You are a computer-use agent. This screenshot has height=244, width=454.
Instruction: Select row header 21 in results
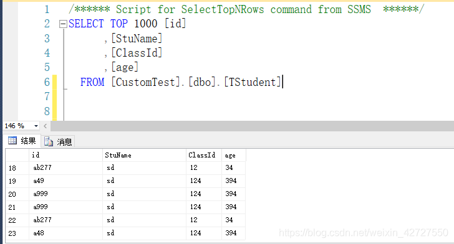17,207
